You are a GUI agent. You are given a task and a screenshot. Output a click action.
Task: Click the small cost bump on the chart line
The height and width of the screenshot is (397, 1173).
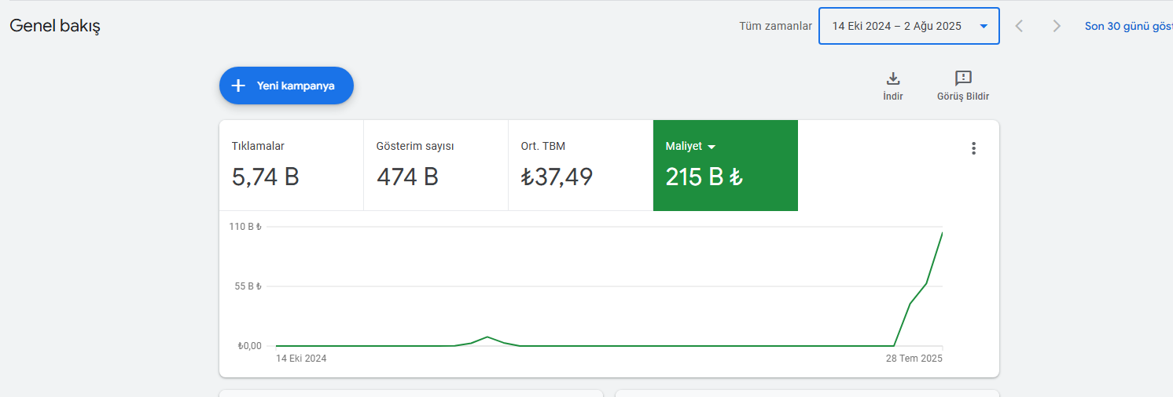point(488,337)
